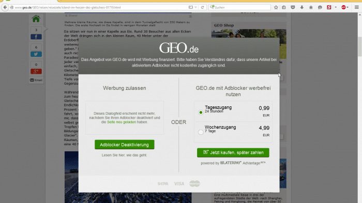The height and width of the screenshot is (203, 362).
Task: Select the Tageszugang 24 Stunden option
Action: [201, 112]
